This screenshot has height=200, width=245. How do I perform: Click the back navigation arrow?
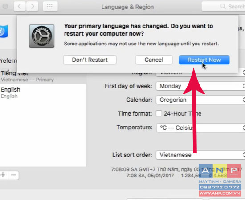20,7
